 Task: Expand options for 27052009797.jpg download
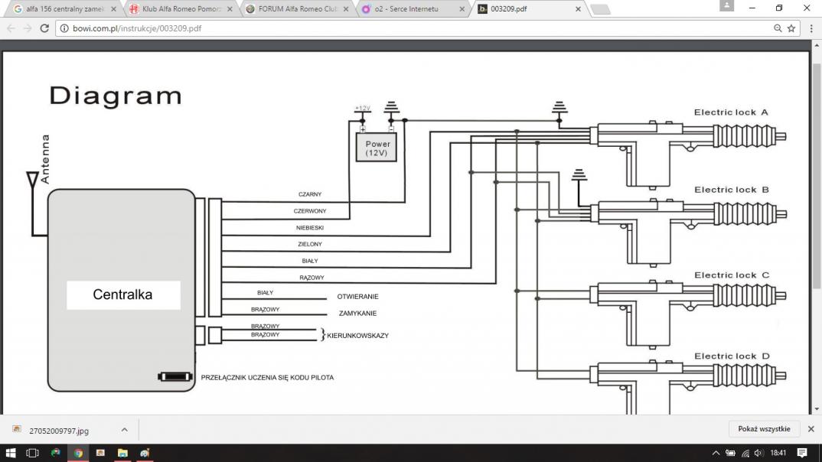(x=124, y=430)
